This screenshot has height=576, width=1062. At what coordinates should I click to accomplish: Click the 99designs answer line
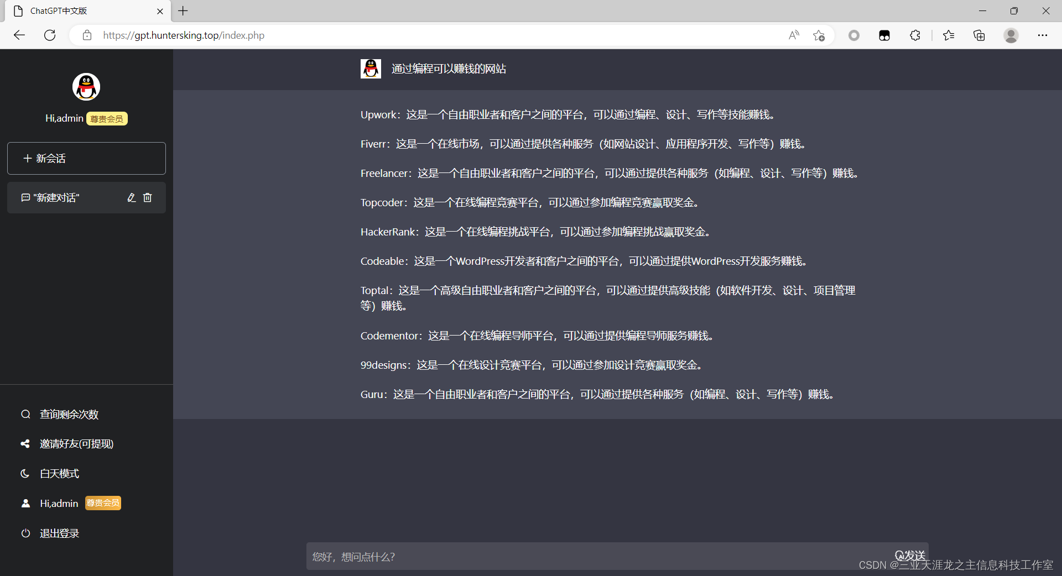(x=533, y=365)
